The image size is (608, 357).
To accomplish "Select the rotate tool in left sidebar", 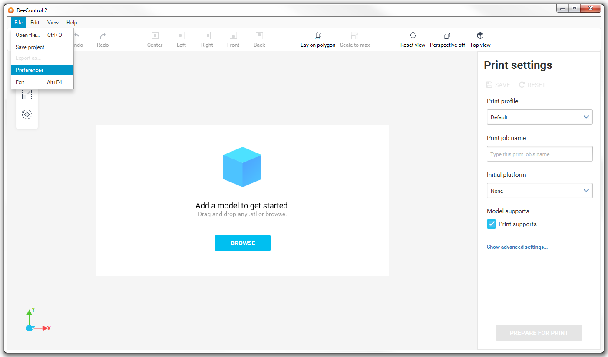I will (27, 114).
